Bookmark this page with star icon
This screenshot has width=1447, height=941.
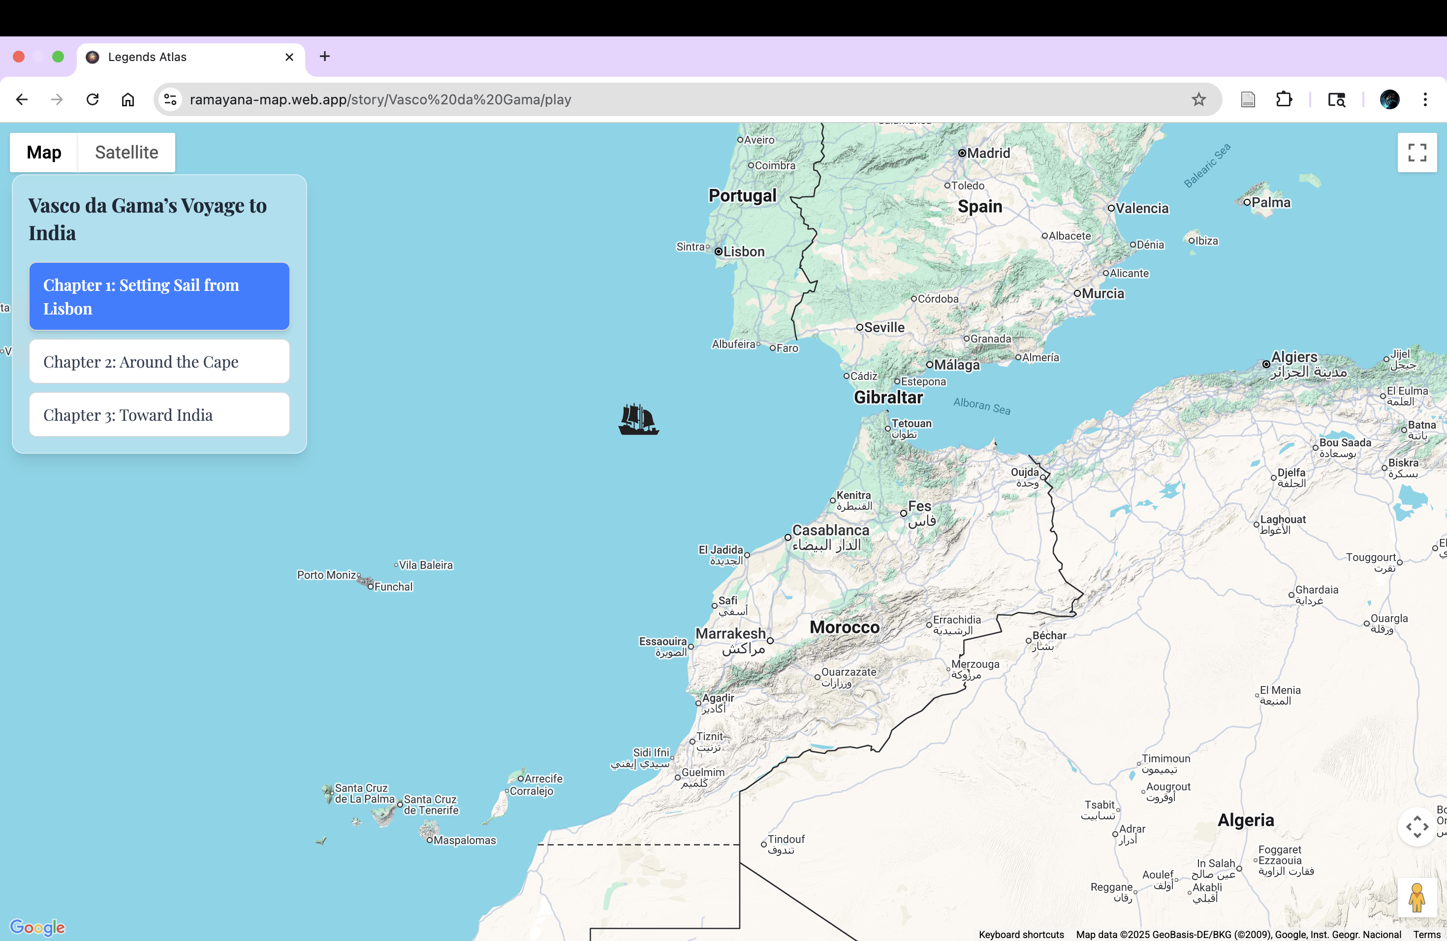pyautogui.click(x=1198, y=100)
